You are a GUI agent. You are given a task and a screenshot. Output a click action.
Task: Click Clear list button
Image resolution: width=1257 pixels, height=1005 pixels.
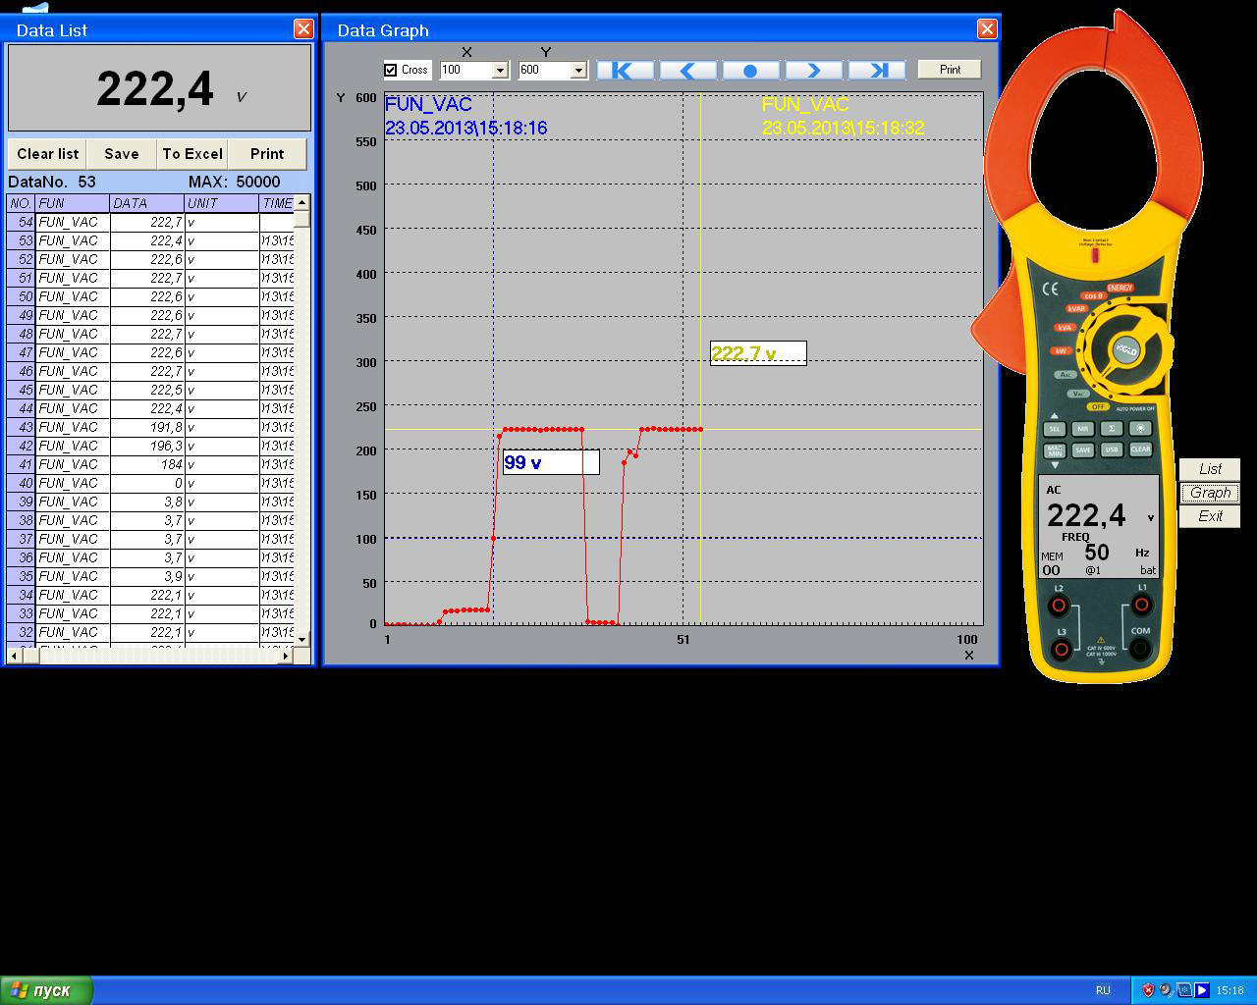48,154
